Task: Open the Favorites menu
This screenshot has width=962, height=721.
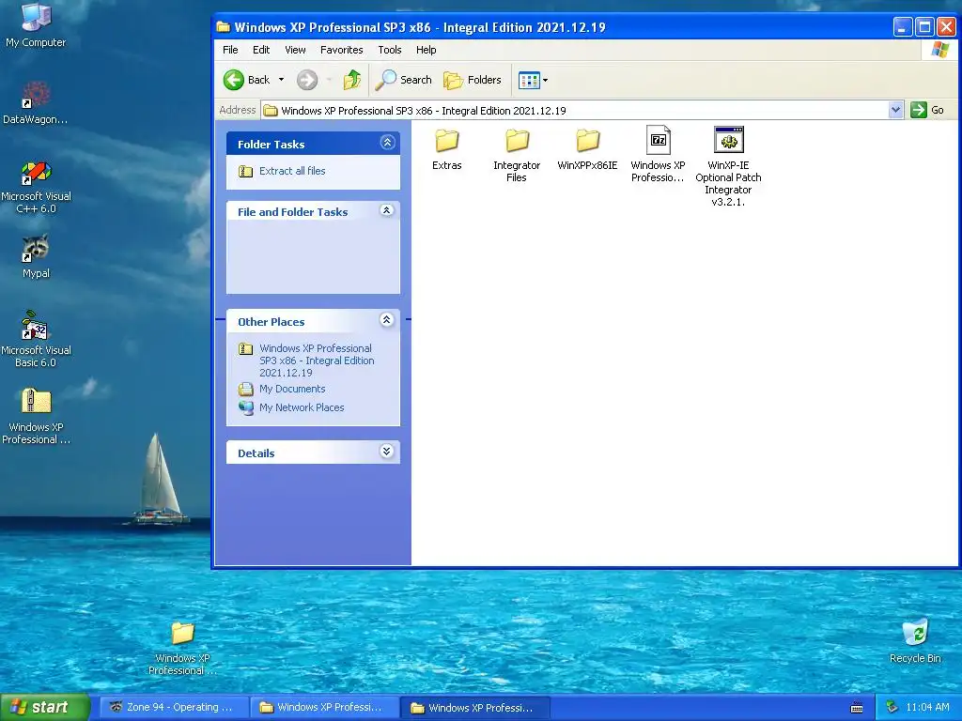Action: (342, 50)
